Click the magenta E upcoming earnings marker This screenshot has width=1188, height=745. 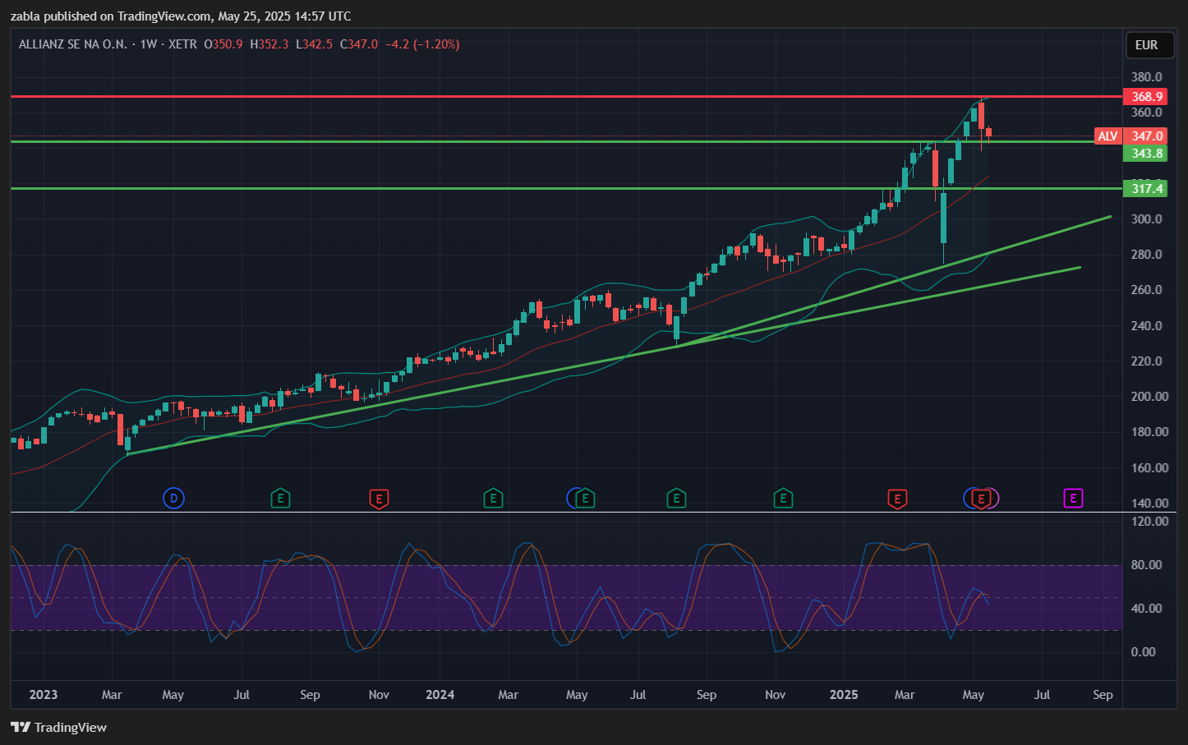coord(1073,498)
